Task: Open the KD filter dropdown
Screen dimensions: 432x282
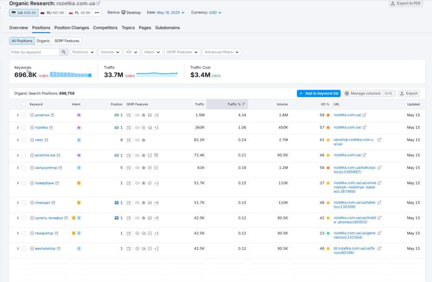Action: (x=131, y=52)
